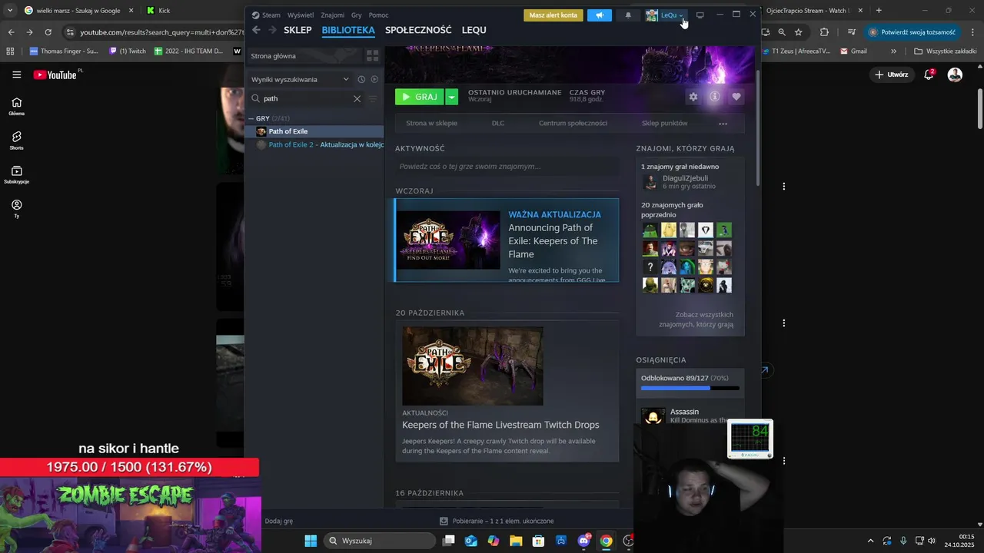984x553 pixels.
Task: Clear the library search text
Action: [357, 98]
